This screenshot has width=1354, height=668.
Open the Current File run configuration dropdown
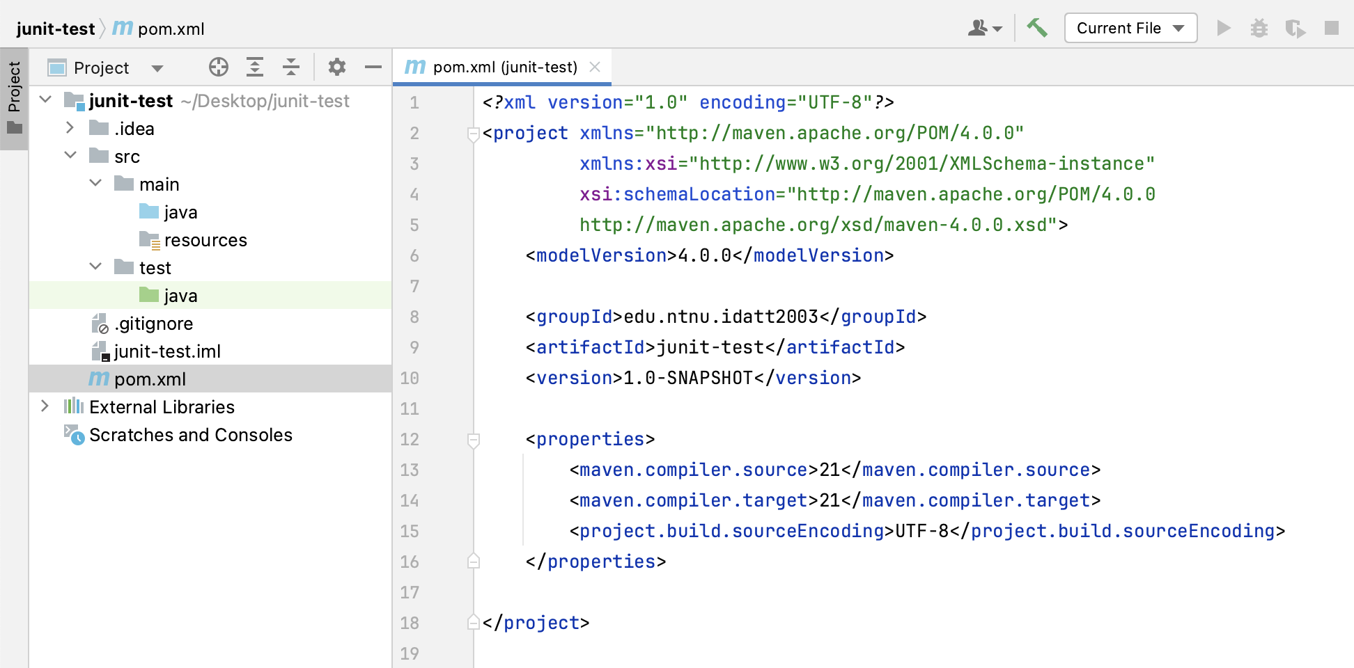[x=1130, y=28]
